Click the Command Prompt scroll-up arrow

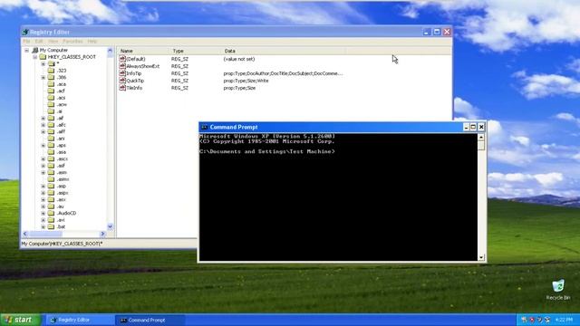click(481, 137)
